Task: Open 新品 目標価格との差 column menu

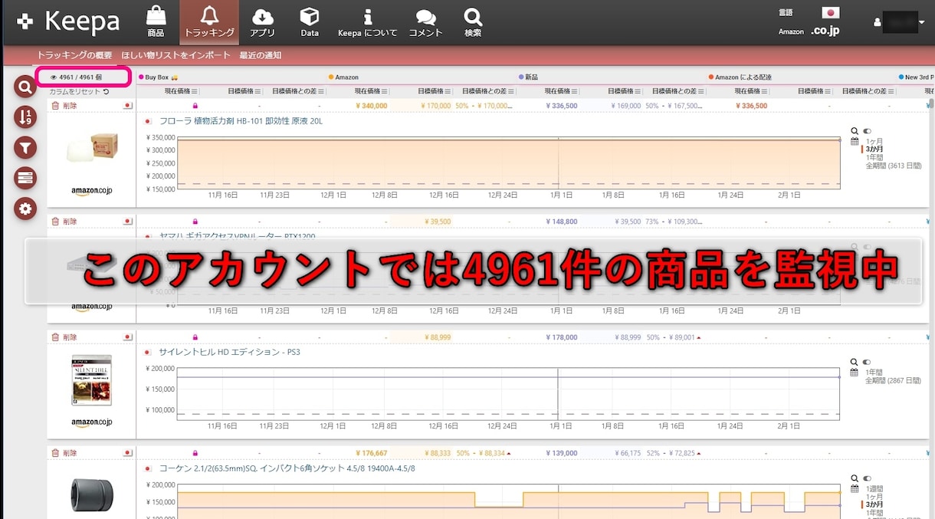Action: (703, 91)
